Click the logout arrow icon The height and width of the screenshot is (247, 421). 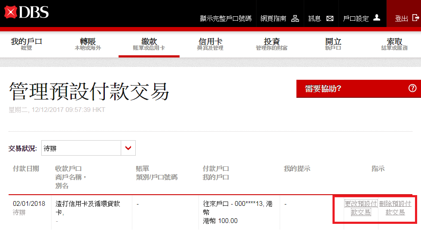point(415,18)
